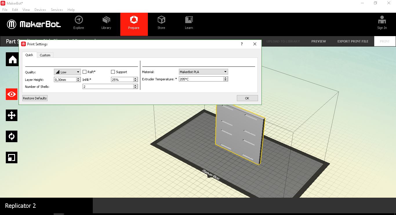This screenshot has height=215, width=396.
Task: Select the View eye tool
Action: pyautogui.click(x=12, y=94)
